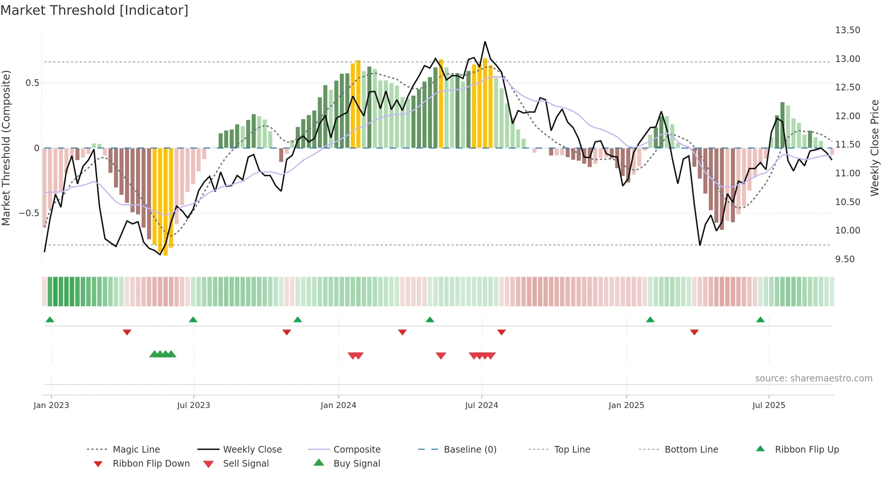
Task: Click the 10.00 price axis label
Action: point(848,231)
